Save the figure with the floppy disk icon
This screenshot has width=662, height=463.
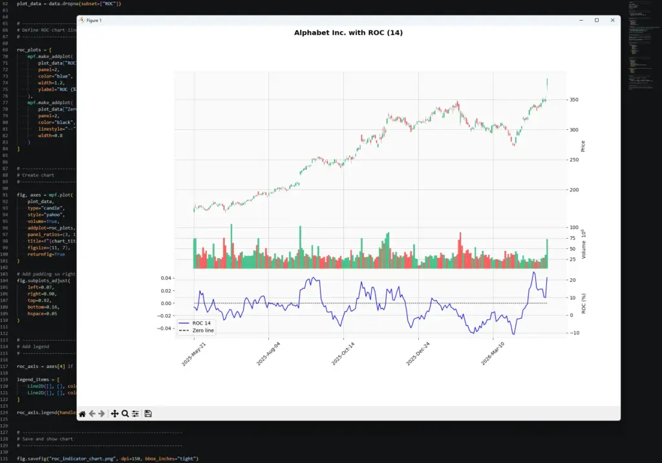(x=148, y=414)
